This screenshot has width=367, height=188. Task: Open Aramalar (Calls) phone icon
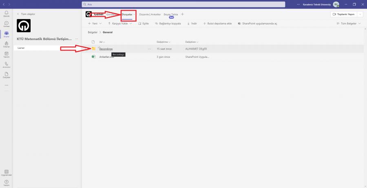pyautogui.click(x=6, y=64)
